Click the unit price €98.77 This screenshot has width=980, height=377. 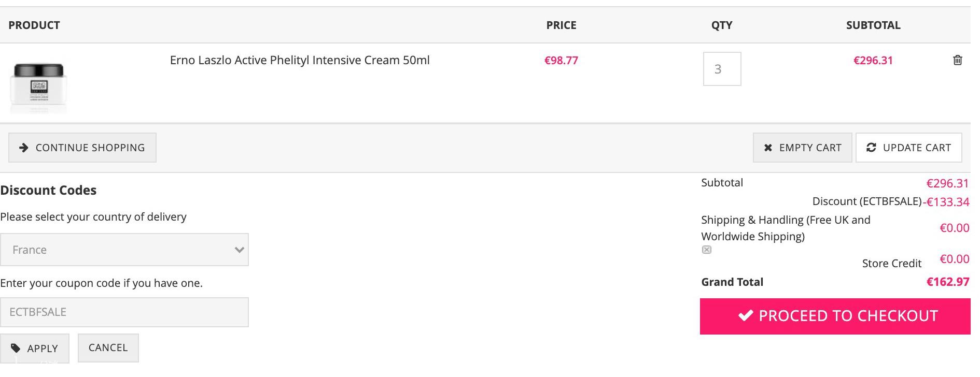[x=561, y=60]
